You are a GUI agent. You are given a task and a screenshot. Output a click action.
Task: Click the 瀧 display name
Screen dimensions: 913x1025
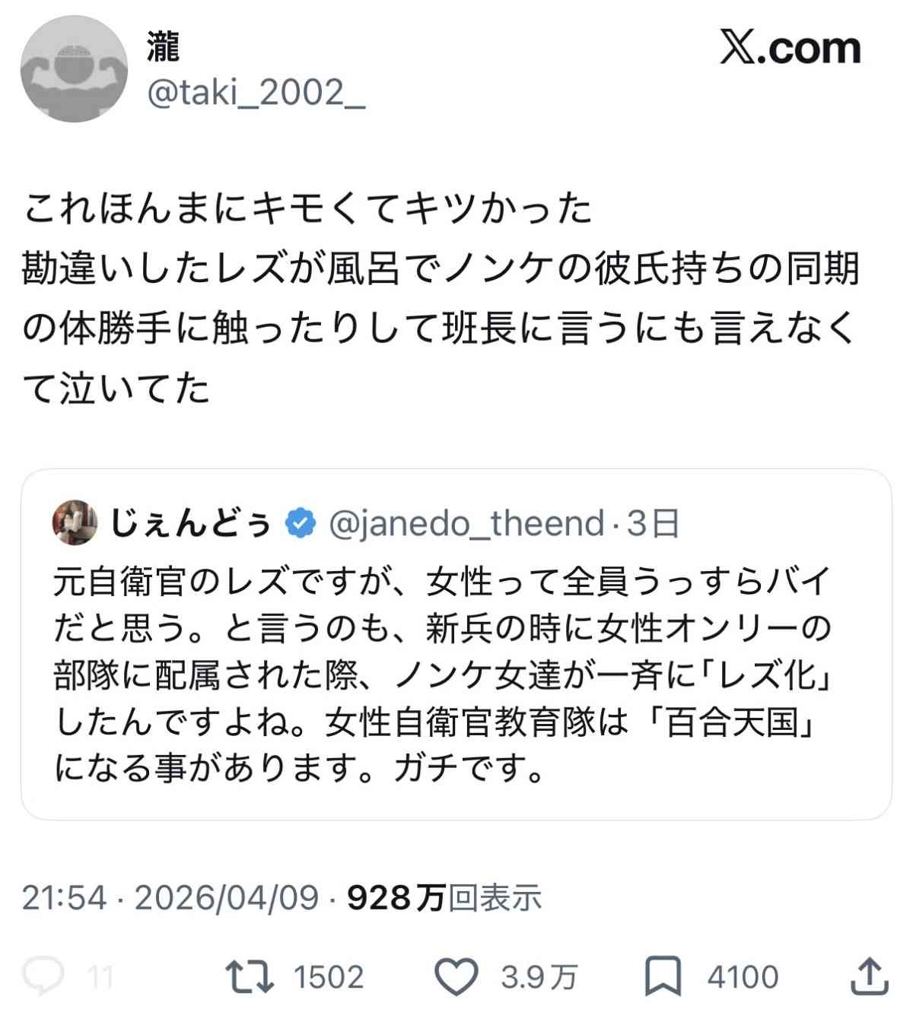163,47
